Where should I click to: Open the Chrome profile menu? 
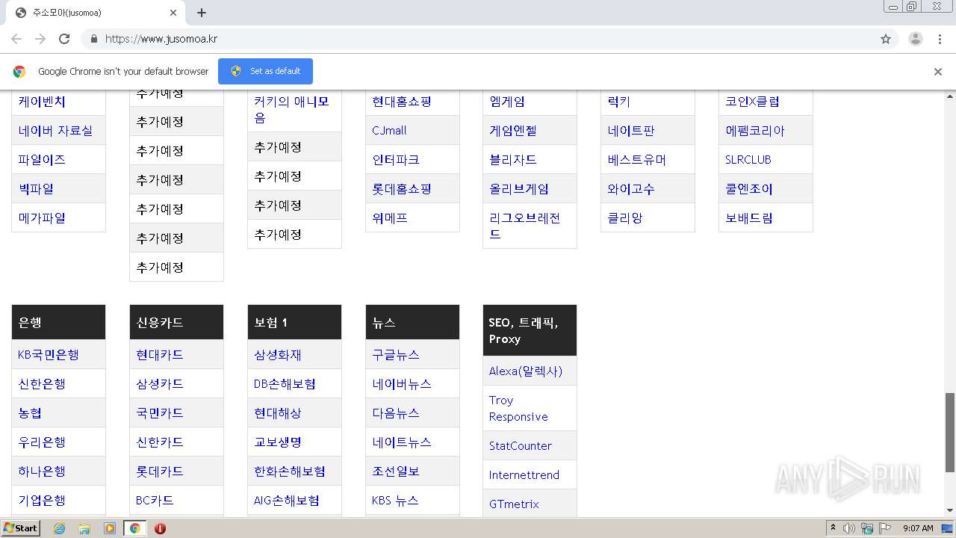915,39
